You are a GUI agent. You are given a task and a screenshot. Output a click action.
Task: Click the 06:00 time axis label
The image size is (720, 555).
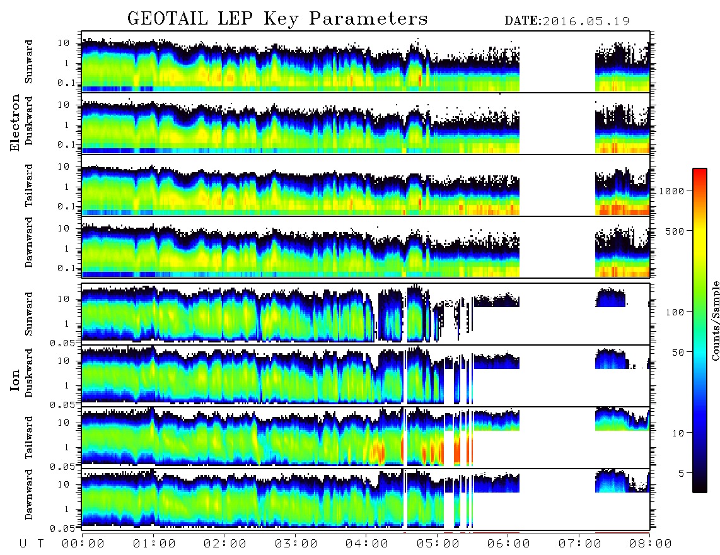click(509, 544)
